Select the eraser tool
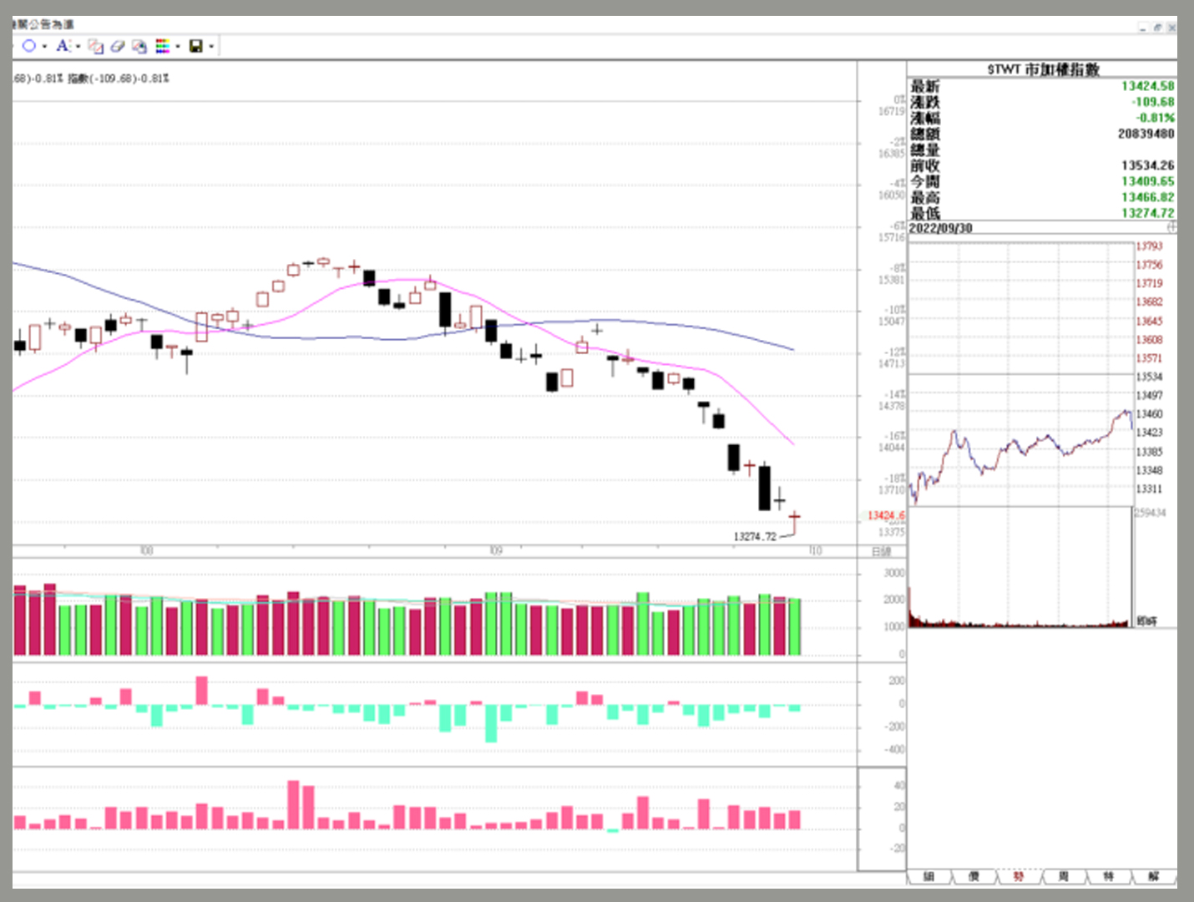Image resolution: width=1194 pixels, height=902 pixels. (117, 46)
